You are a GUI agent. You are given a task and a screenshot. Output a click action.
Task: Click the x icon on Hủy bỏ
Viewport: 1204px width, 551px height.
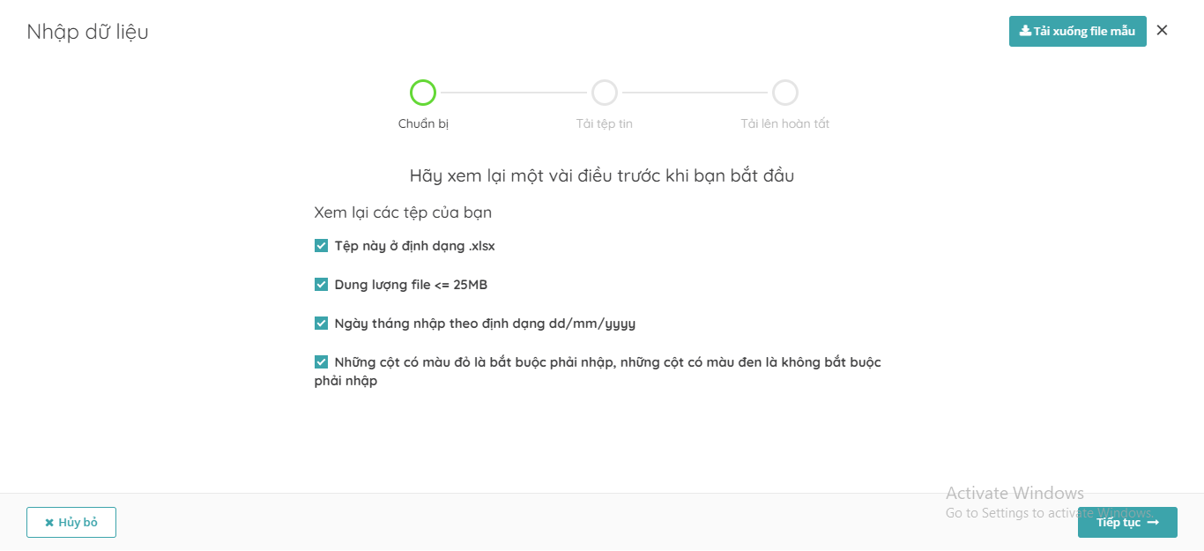(49, 523)
